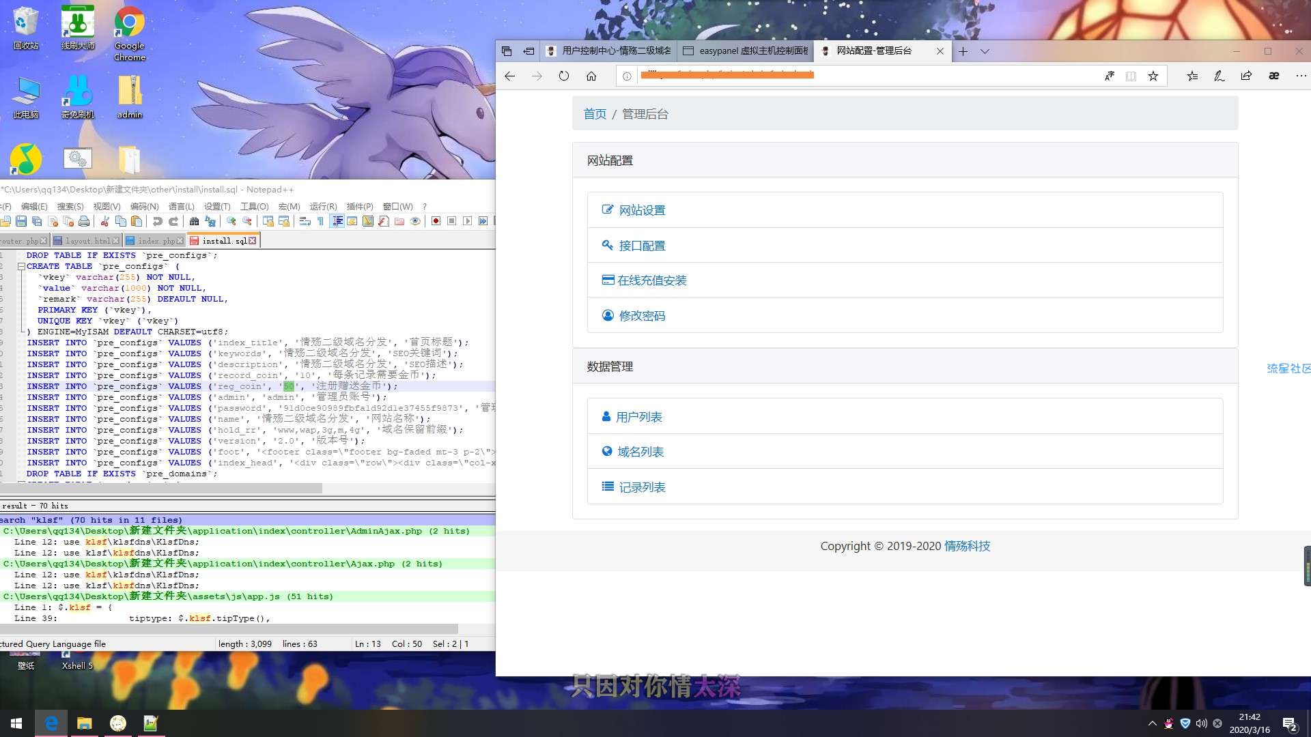Image resolution: width=1311 pixels, height=737 pixels.
Task: Click the Paste icon in Notepad++ toolbar
Action: [137, 221]
